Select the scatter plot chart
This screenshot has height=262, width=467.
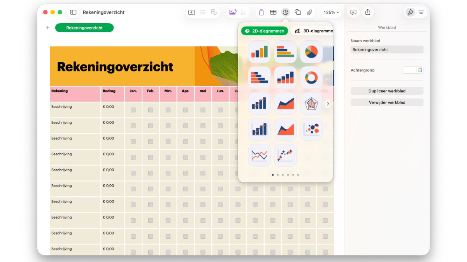click(x=285, y=155)
